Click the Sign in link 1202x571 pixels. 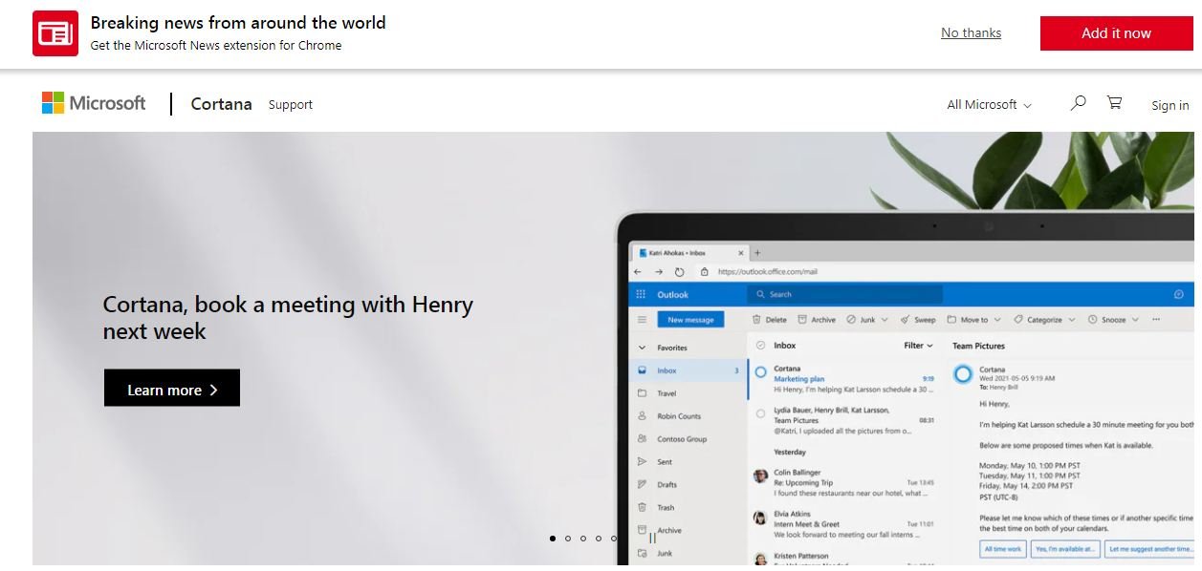coord(1170,105)
